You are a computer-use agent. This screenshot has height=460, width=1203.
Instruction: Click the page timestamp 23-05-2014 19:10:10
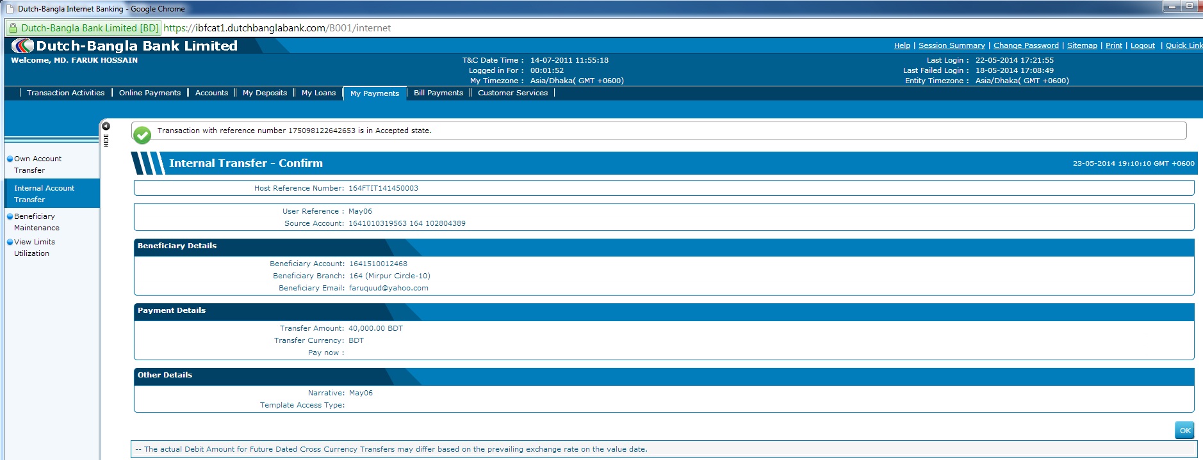[x=1133, y=163]
